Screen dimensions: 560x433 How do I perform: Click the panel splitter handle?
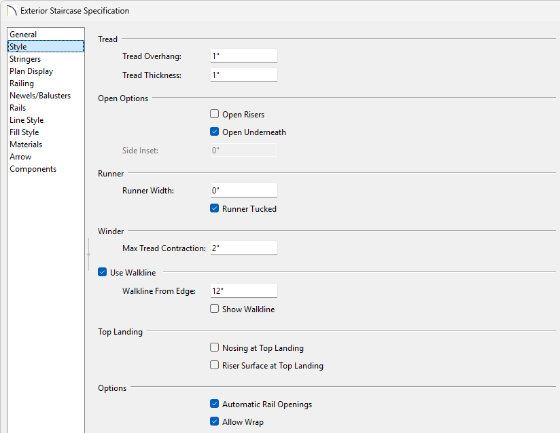pyautogui.click(x=88, y=254)
